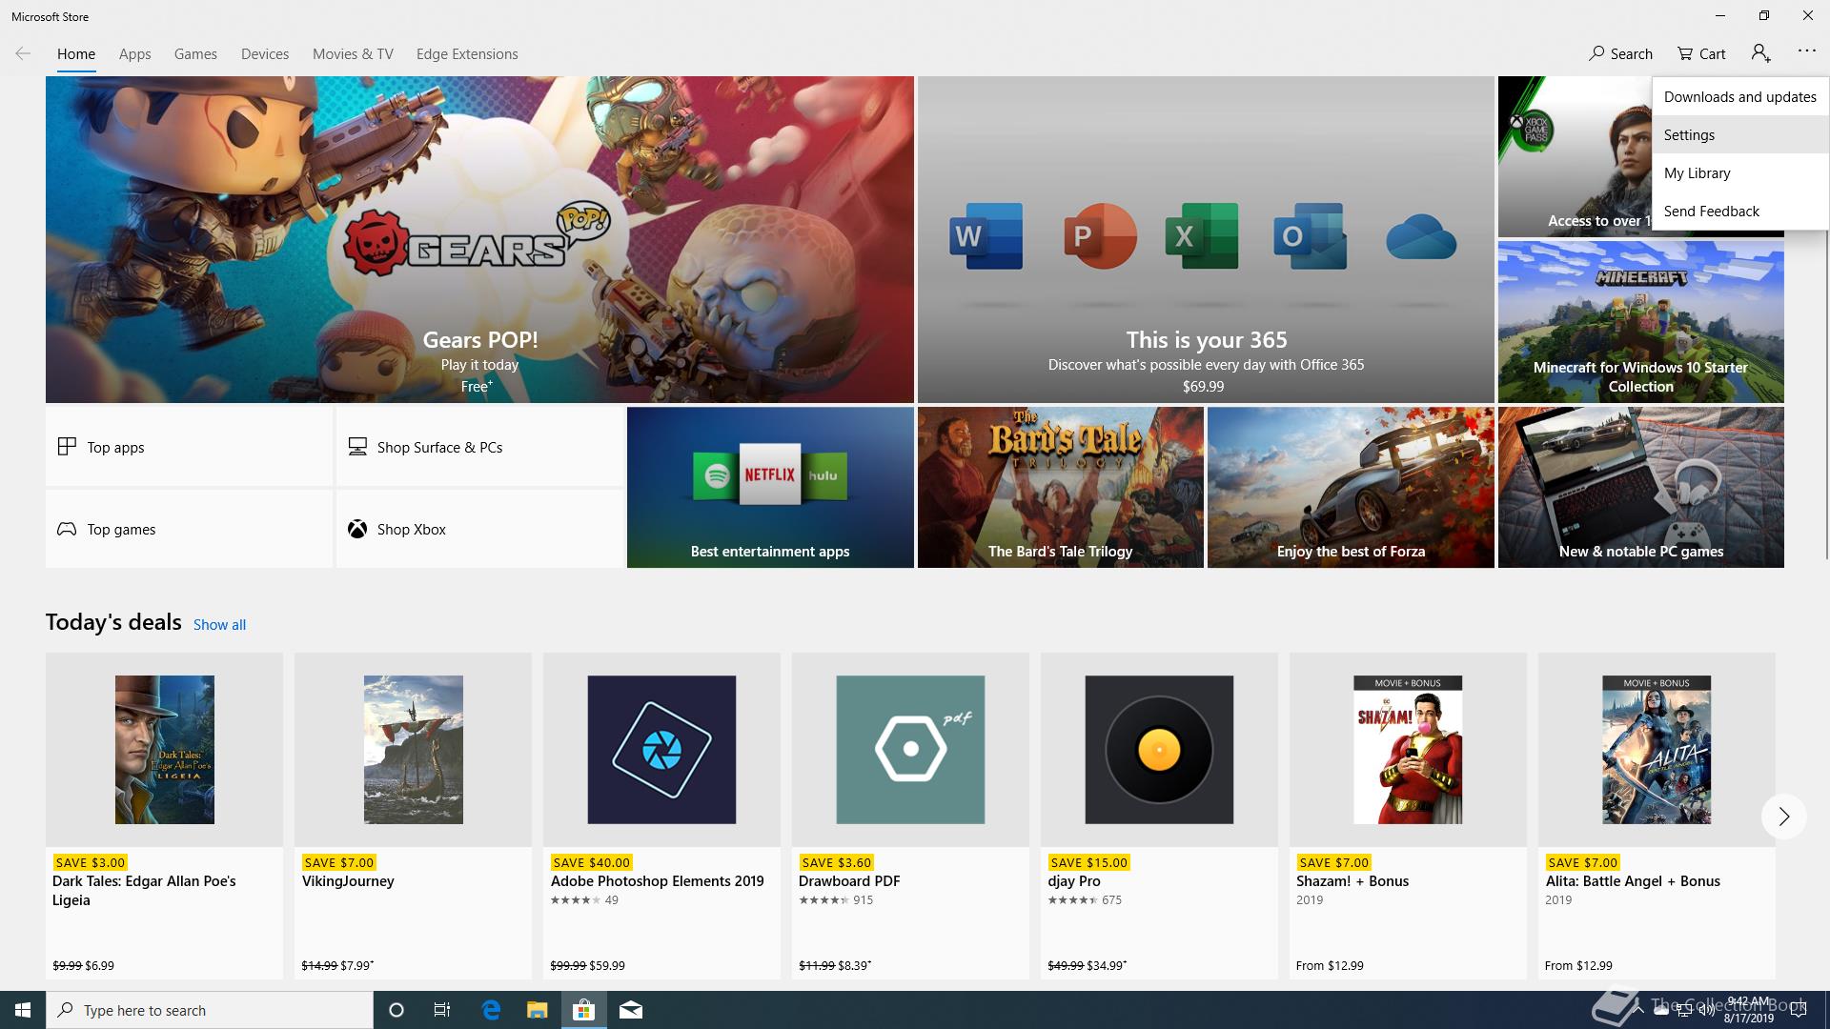Screen dimensions: 1830x1029
Task: Select Settings from the dropdown menu
Action: tap(1740, 134)
